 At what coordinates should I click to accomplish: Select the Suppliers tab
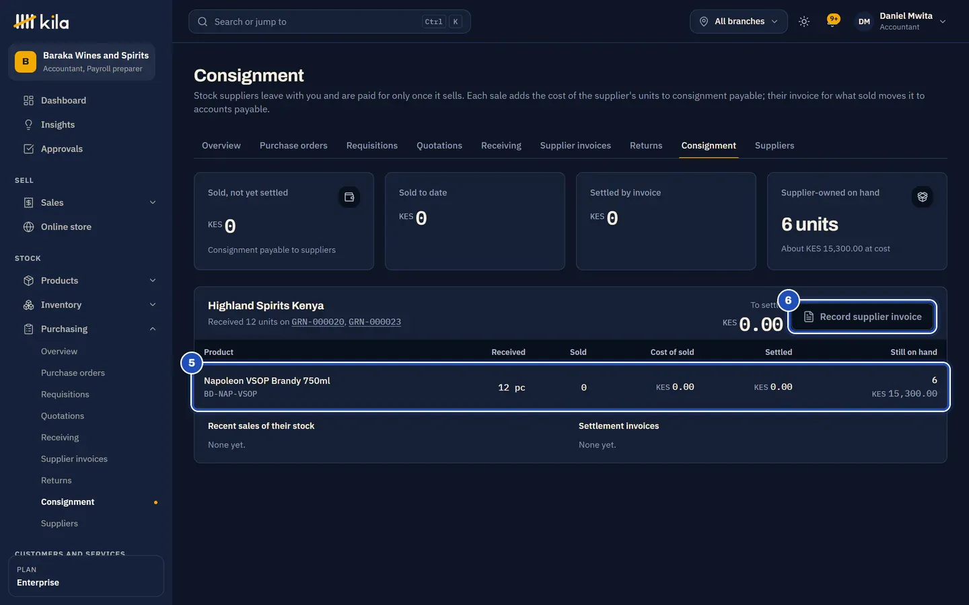coord(775,145)
